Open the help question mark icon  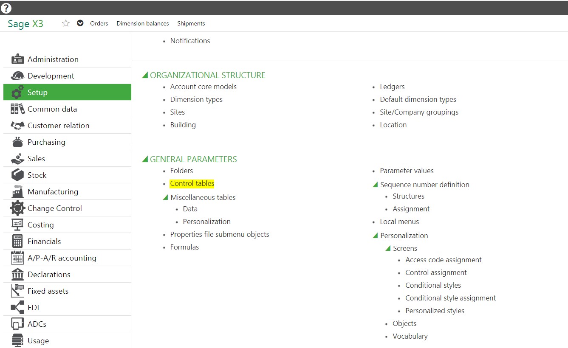click(6, 8)
